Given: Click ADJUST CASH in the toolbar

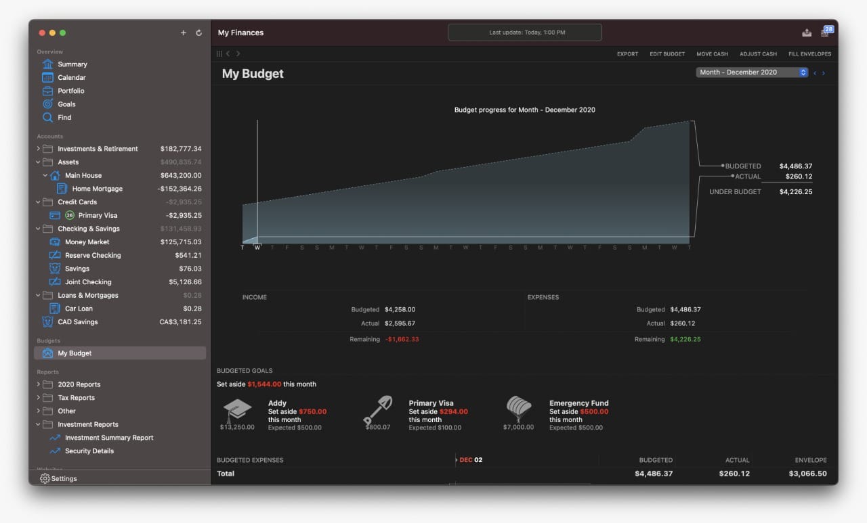Looking at the screenshot, I should 758,54.
